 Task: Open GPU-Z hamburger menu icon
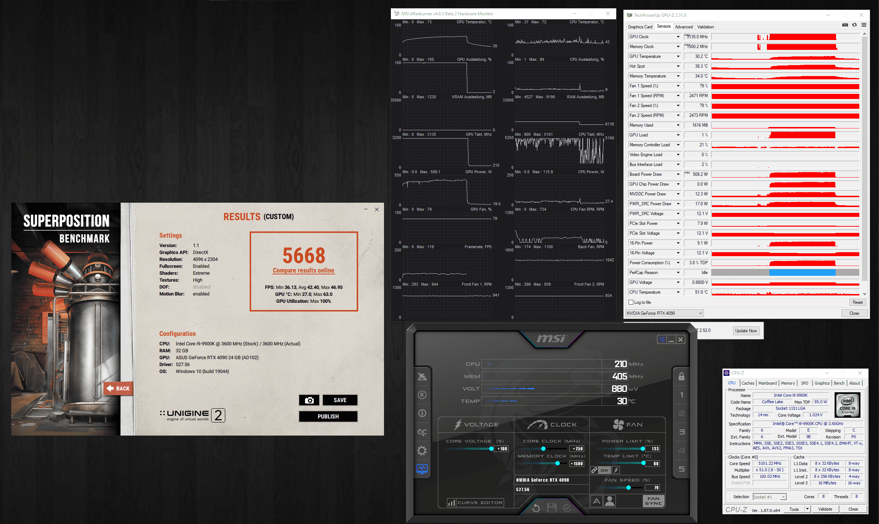(864, 25)
